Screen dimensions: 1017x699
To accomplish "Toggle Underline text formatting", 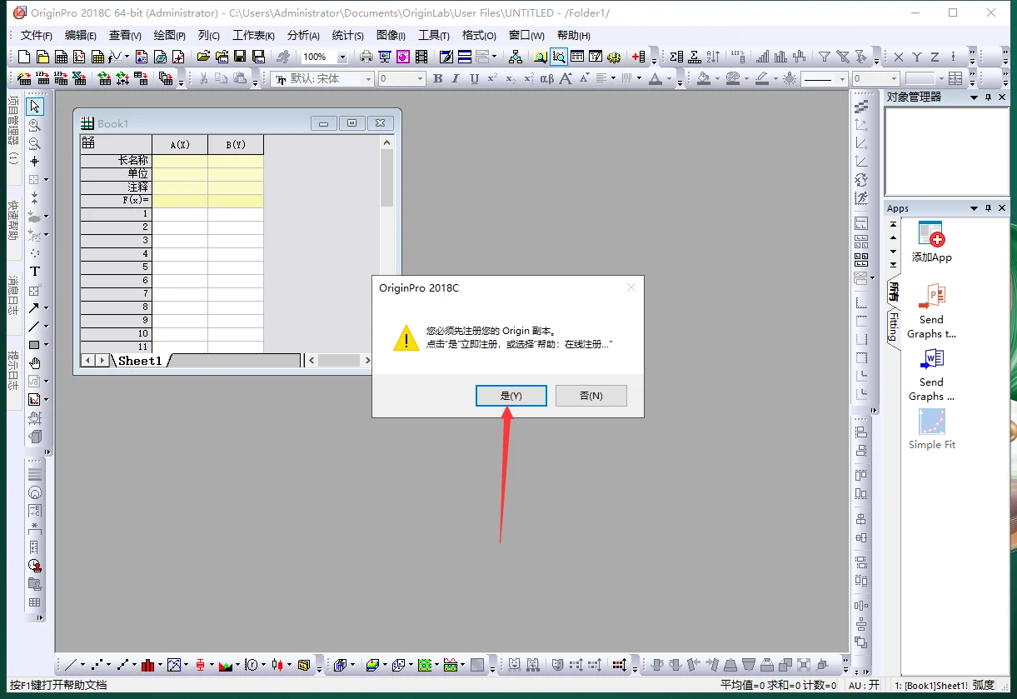I will (474, 79).
